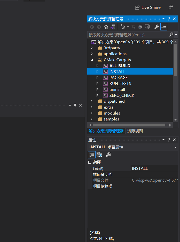Screen dimensions: 180x242
Task: Open search options dropdown next to magnifier
Action: [176, 35]
